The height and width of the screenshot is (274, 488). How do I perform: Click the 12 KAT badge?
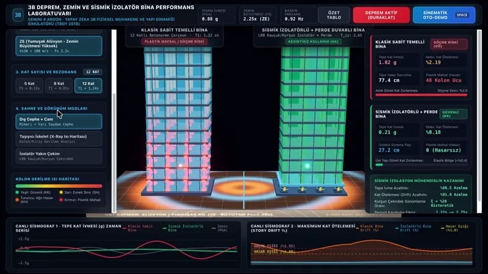[x=93, y=72]
